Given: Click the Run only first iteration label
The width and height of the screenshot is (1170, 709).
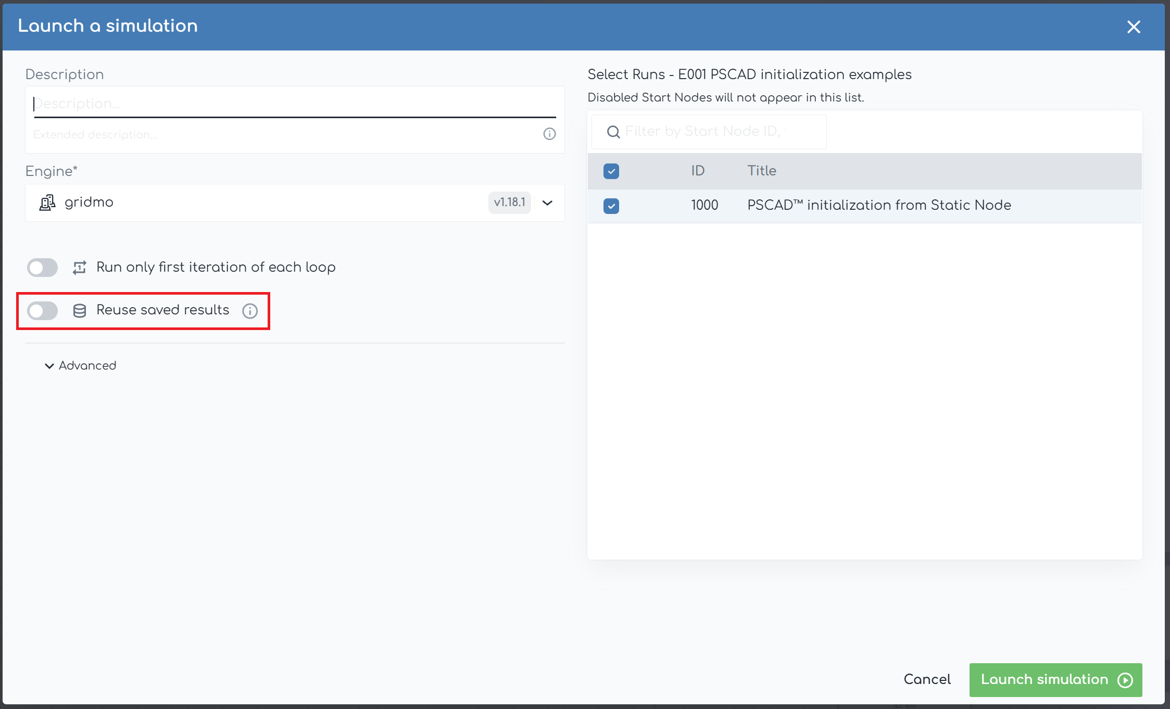Looking at the screenshot, I should pos(216,267).
